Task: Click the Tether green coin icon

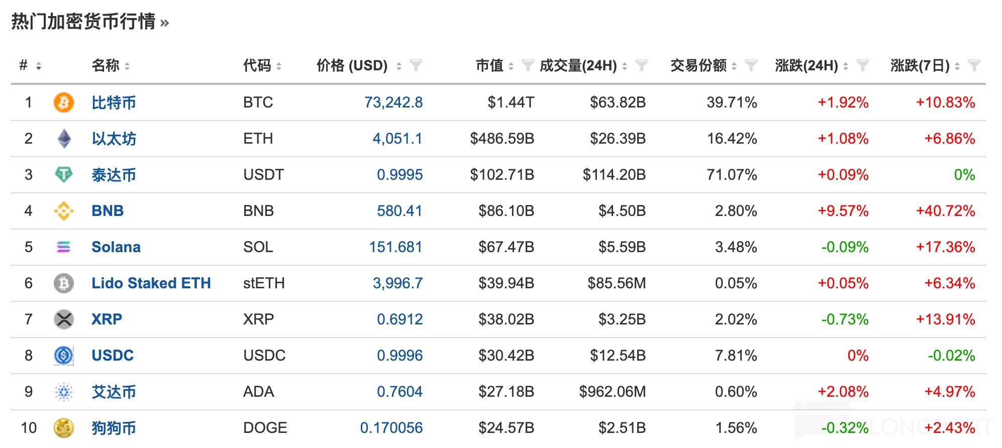Action: (64, 175)
